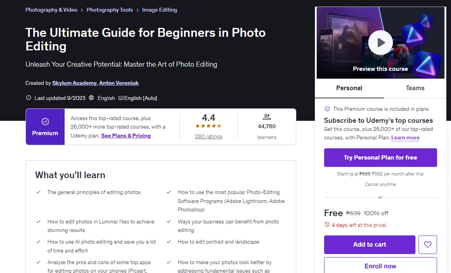The width and height of the screenshot is (451, 273).
Task: Click Enroll now button
Action: coord(380,266)
